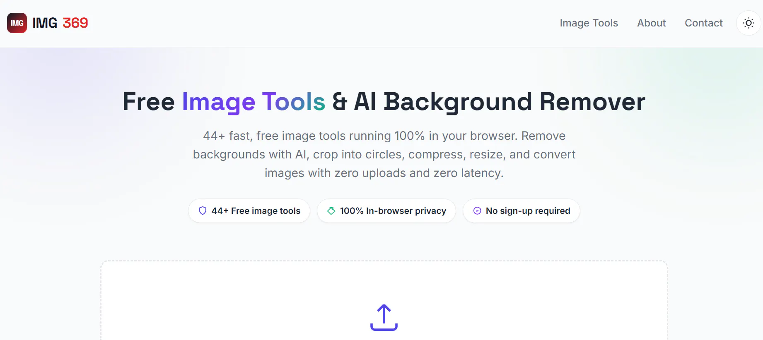The width and height of the screenshot is (763, 340).
Task: Click the shield icon beside 44+ Free image tools
Action: tap(203, 211)
